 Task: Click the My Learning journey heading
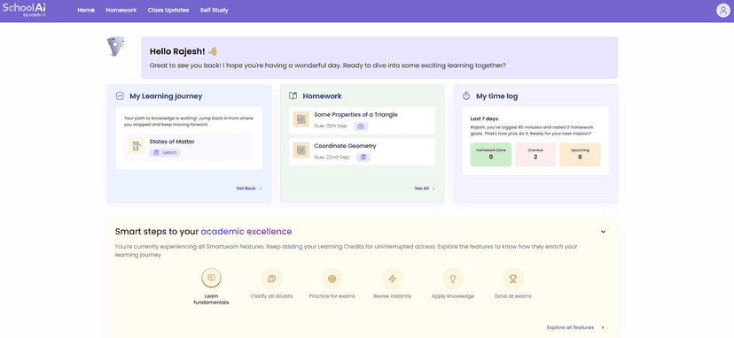[x=166, y=96]
